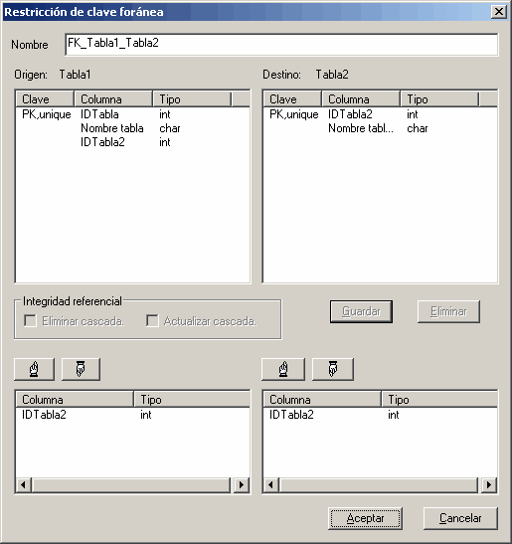Image resolution: width=512 pixels, height=544 pixels.
Task: Click Columna header in lower left list
Action: (75, 400)
